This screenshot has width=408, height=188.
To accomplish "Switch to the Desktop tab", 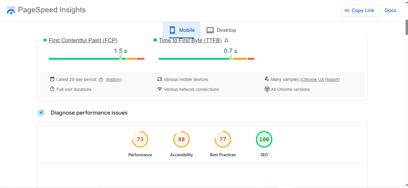I will coord(221,30).
